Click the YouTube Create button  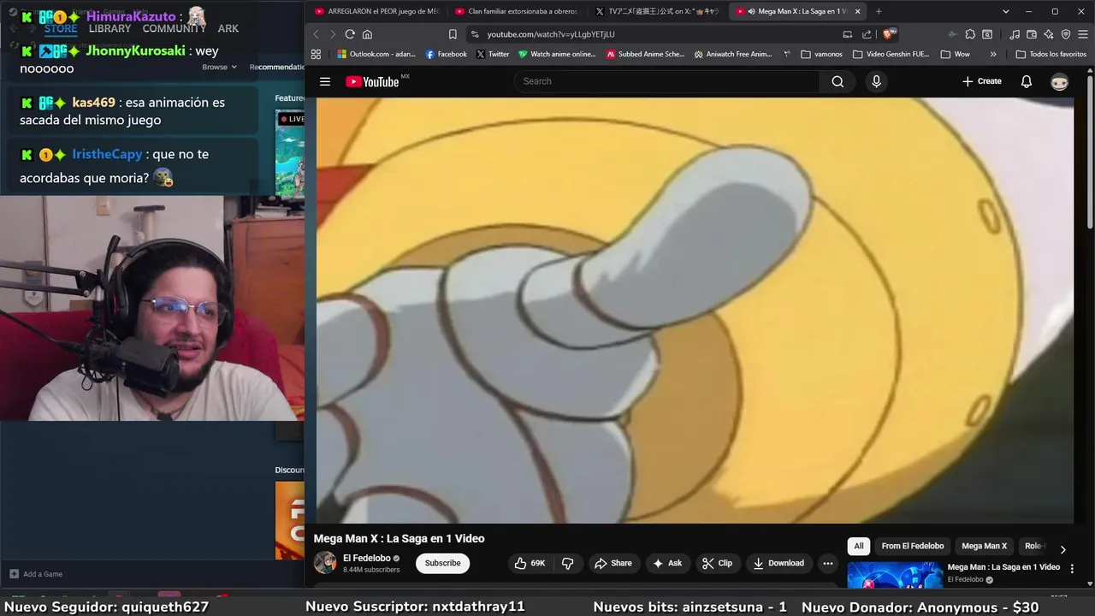(981, 81)
